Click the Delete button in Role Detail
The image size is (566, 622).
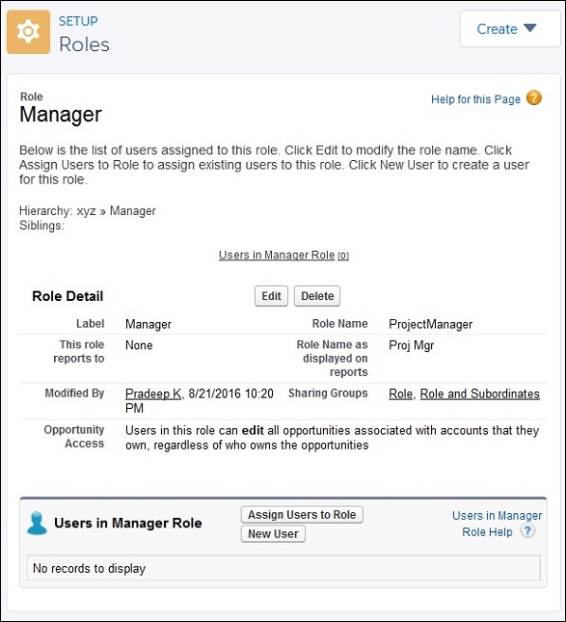coord(317,296)
